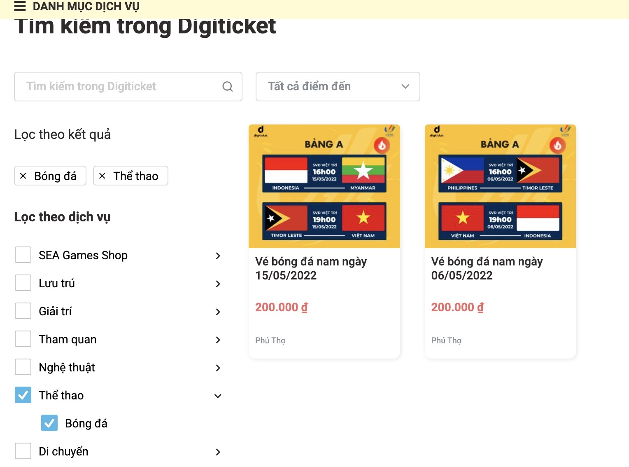This screenshot has width=629, height=467.
Task: Open Vé bóng đá nam ngày 15/05/2022
Action: point(311,268)
